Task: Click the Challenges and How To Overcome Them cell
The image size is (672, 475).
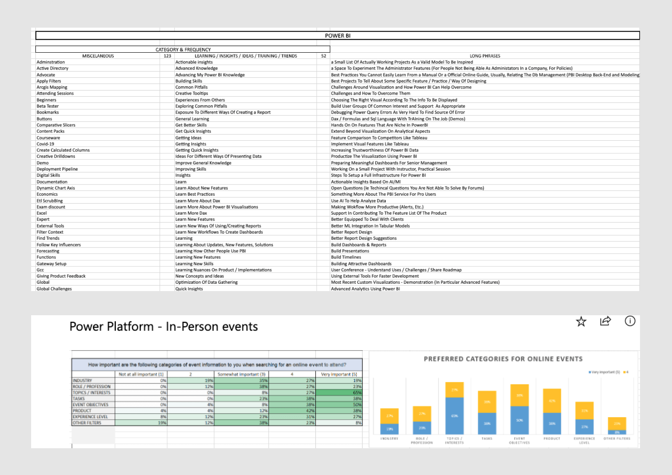Action: click(485, 93)
